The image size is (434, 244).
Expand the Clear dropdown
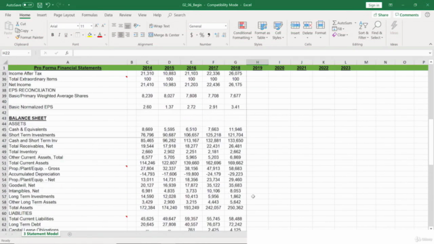click(x=347, y=35)
